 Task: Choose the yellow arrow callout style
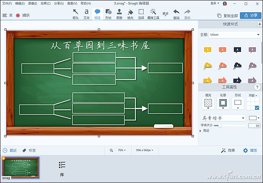tap(208, 80)
